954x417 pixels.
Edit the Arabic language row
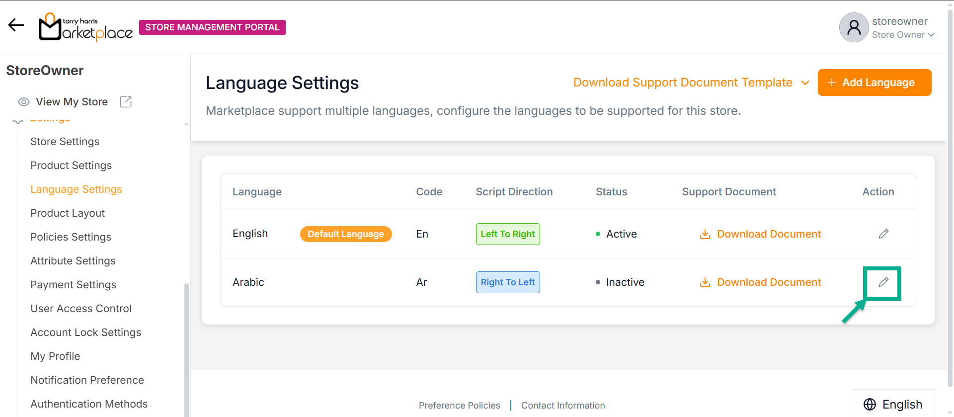883,282
